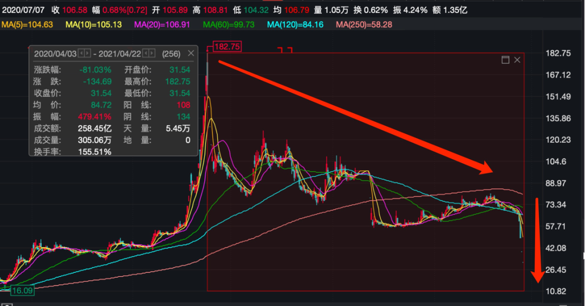585x306 pixels.
Task: Maximize the selected red range region
Action: click(x=505, y=60)
